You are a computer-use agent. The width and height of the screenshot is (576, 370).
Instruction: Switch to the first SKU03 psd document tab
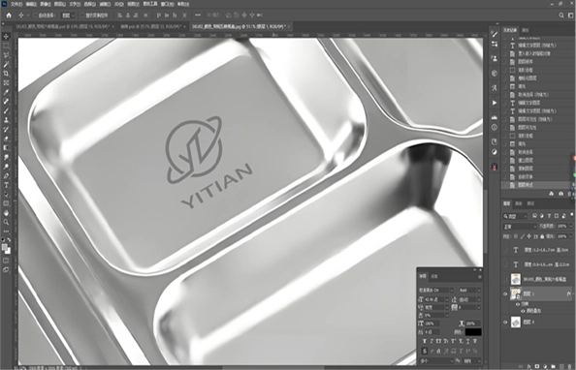coord(62,26)
